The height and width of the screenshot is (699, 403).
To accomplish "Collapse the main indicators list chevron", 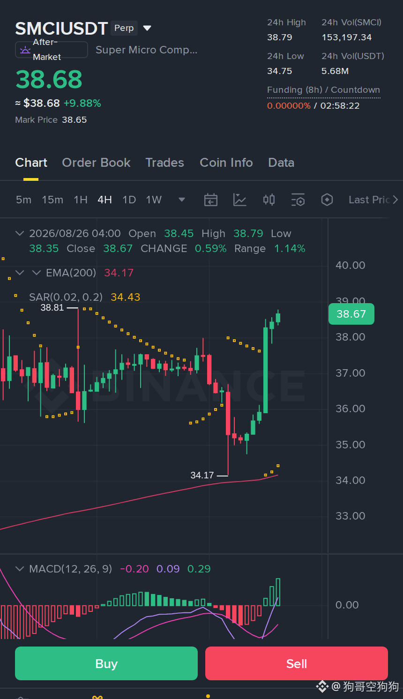I will tap(20, 273).
